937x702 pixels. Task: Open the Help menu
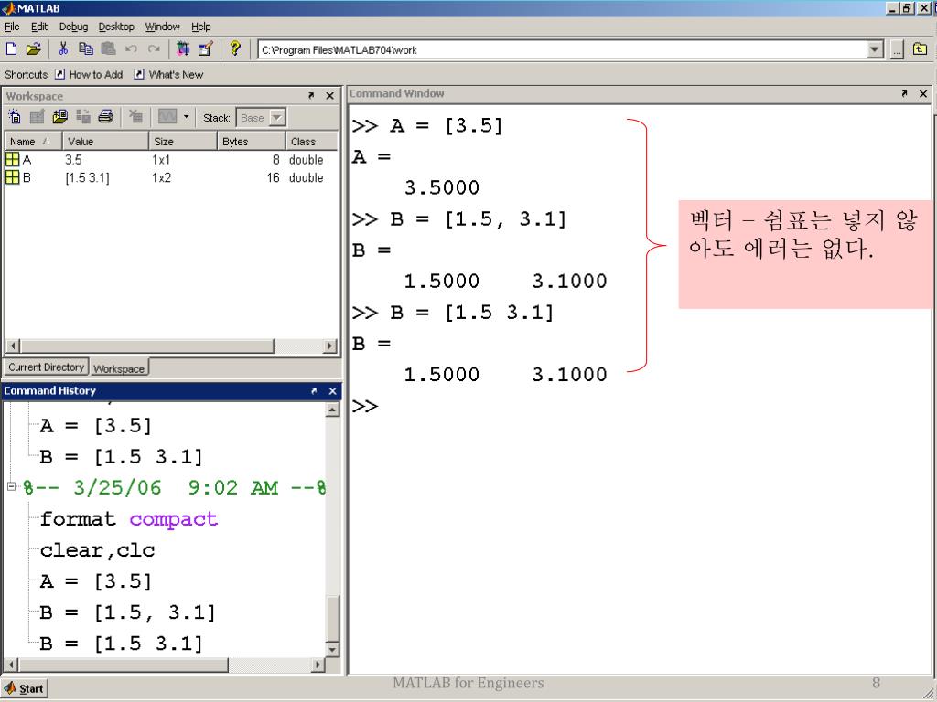point(200,27)
